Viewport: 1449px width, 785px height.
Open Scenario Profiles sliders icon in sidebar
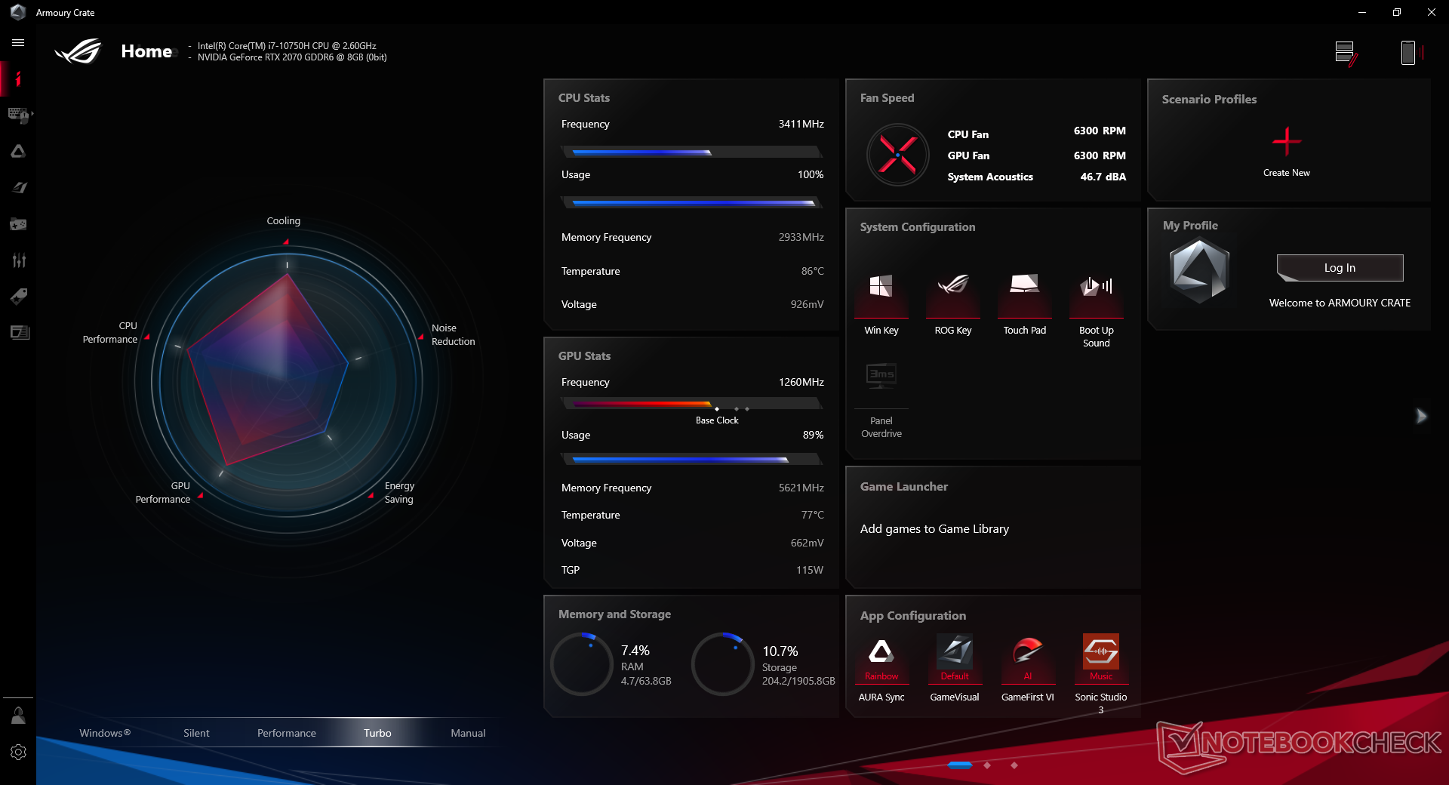tap(18, 260)
